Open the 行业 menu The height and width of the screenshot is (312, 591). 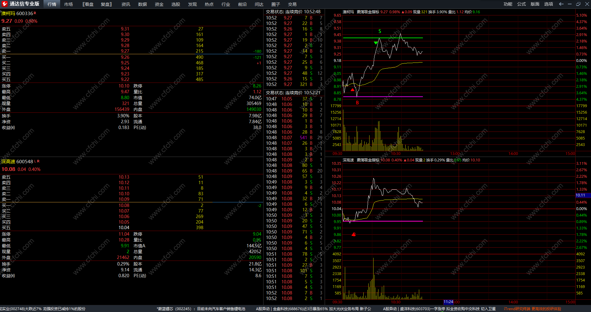coord(225,4)
